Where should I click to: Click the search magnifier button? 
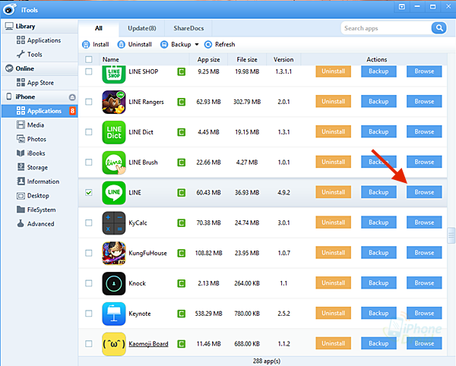[439, 28]
